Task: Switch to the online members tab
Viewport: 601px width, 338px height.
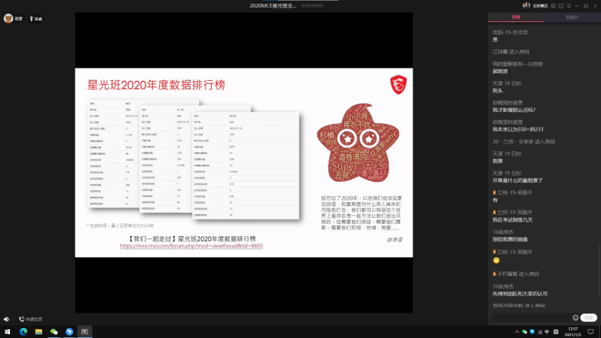Action: coord(572,17)
